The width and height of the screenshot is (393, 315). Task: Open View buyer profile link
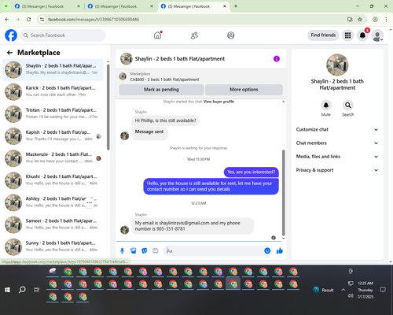click(219, 102)
